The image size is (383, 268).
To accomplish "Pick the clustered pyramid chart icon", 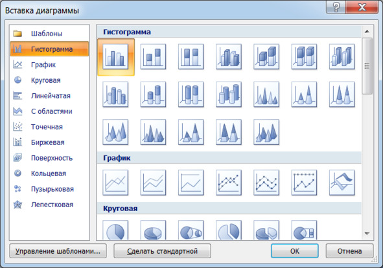I will pyautogui.click(x=153, y=132).
